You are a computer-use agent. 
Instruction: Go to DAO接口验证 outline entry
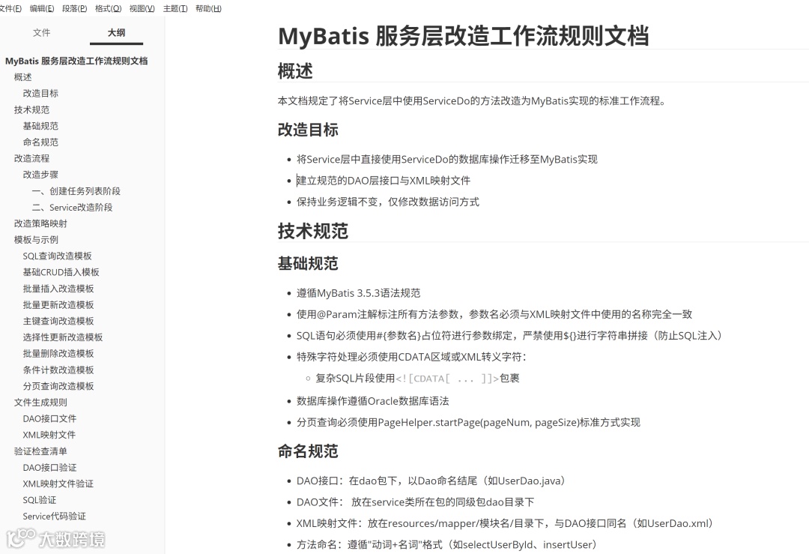(49, 467)
